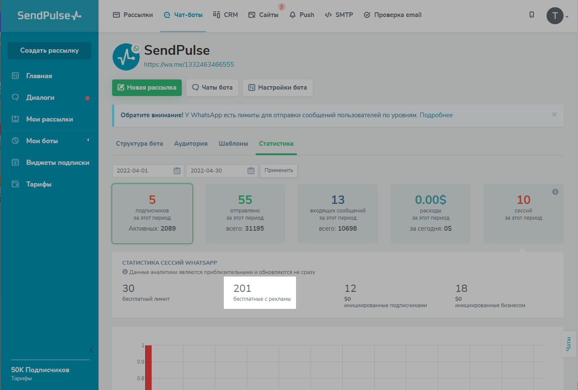The image size is (578, 390).
Task: Select the 55 отправлено statistics card
Action: 245,214
